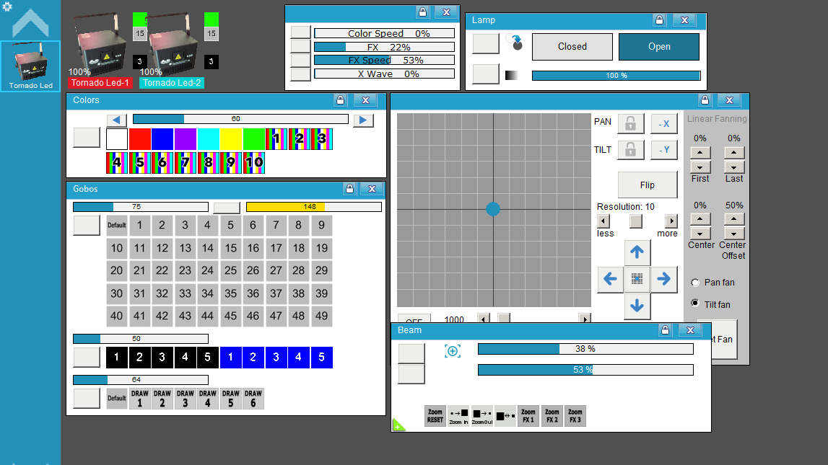Viewport: 828px width, 465px height.
Task: Adjust the yellow gobo 148 slider
Action: tap(314, 207)
